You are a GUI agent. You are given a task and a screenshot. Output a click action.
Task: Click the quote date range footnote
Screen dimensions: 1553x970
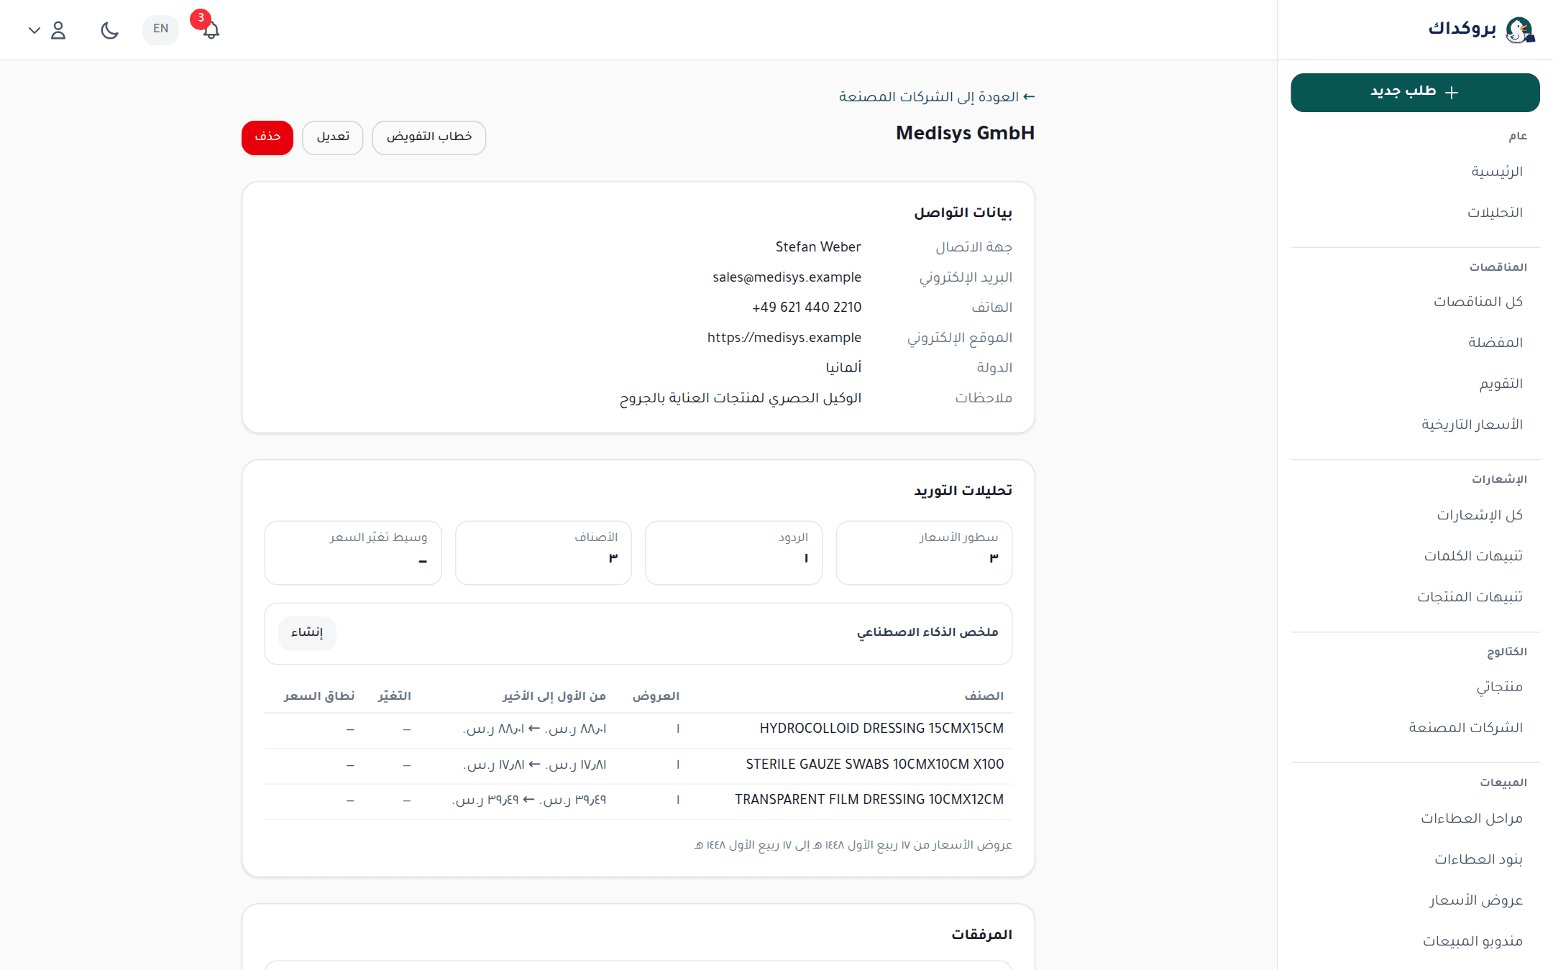853,845
